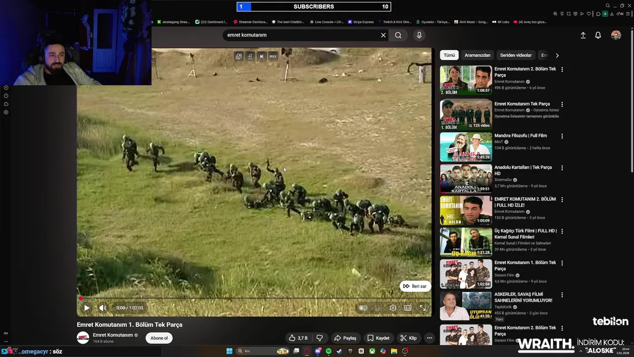Screen dimensions: 634x357
Task: Select the Seriden videolar filter chip
Action: [x=516, y=56]
